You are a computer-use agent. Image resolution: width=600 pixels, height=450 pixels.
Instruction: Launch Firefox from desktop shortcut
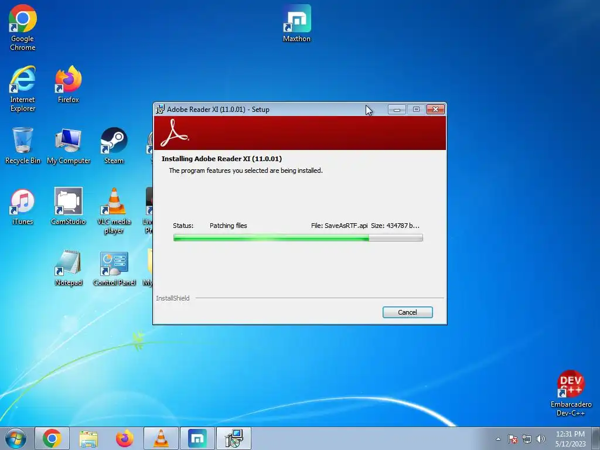click(69, 84)
